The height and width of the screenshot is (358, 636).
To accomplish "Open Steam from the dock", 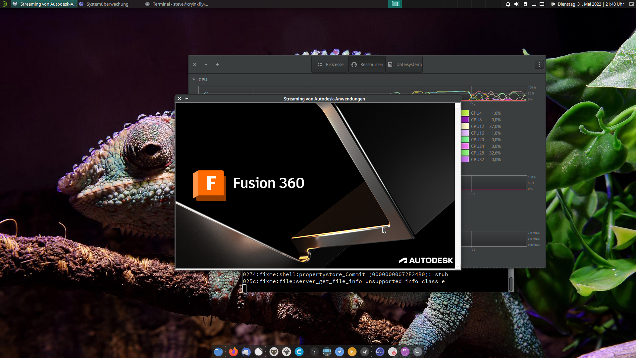I will 365,352.
